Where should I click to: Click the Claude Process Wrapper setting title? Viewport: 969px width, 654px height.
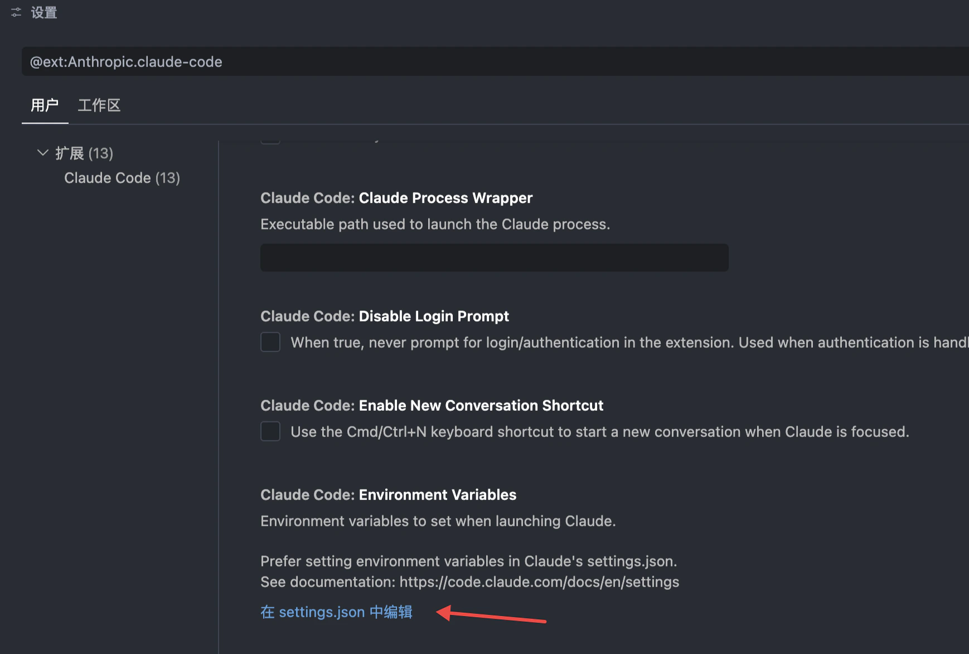tap(396, 198)
